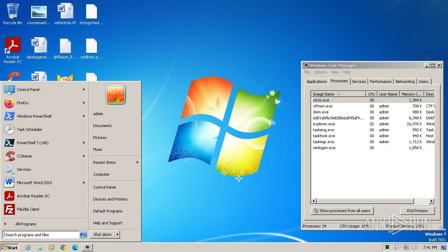Open Google Chrome from the taskbar
Image resolution: width=448 pixels, height=252 pixels.
63,247
